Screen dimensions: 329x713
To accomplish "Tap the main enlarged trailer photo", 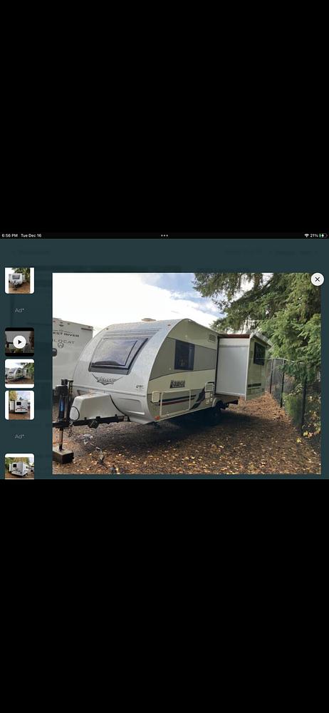I will pyautogui.click(x=187, y=374).
